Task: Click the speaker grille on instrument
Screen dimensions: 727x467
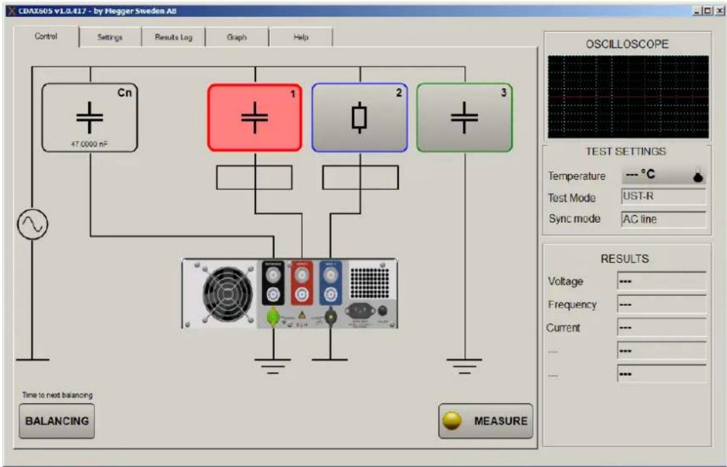Action: [x=370, y=282]
